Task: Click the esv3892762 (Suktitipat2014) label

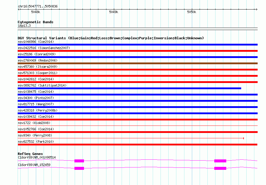Action: [x=42, y=85]
